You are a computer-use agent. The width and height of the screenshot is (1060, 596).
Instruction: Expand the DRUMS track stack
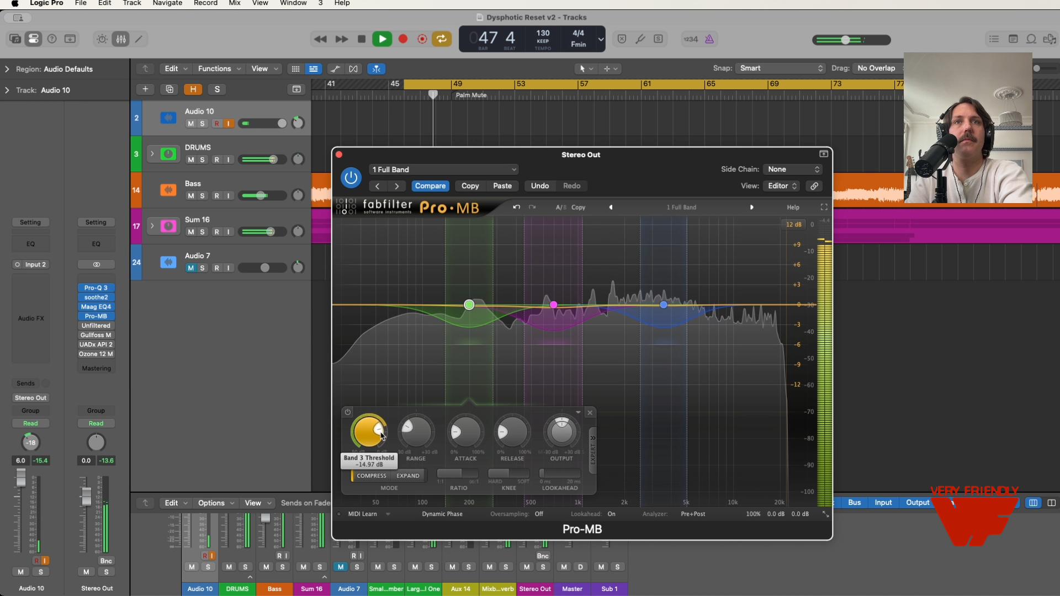[152, 154]
